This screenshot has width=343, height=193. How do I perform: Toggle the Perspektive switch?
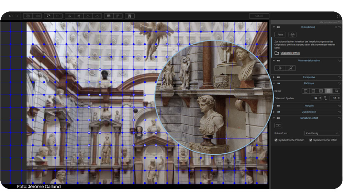278,77
